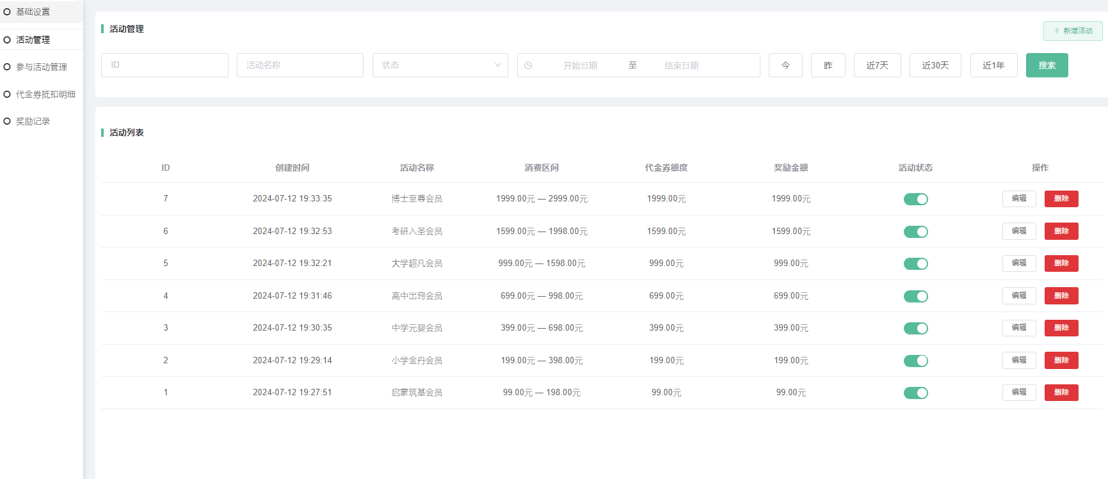Click the circle icon beside 奖励记录

tap(7, 121)
